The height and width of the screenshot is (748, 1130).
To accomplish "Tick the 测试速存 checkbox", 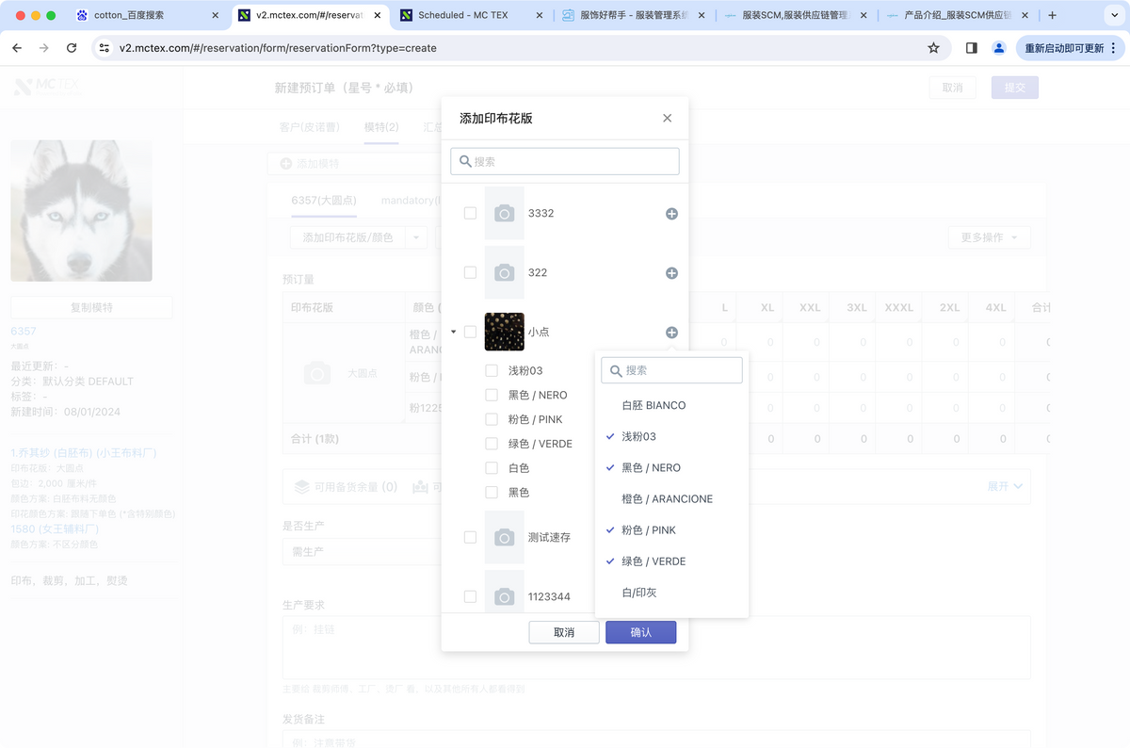I will tap(470, 537).
